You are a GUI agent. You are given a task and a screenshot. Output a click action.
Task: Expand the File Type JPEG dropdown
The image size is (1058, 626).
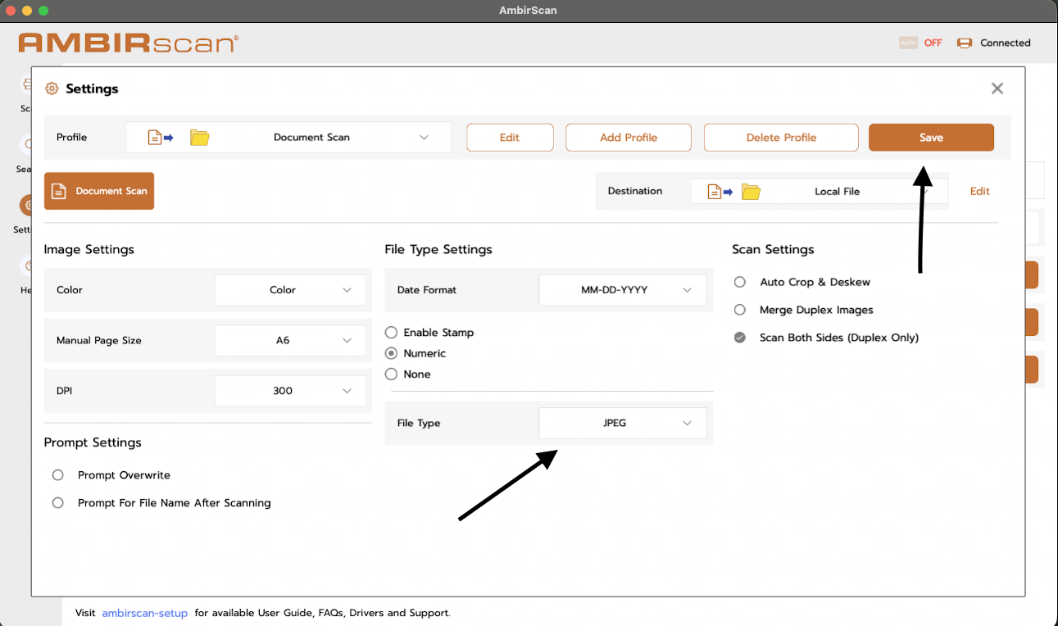click(623, 424)
